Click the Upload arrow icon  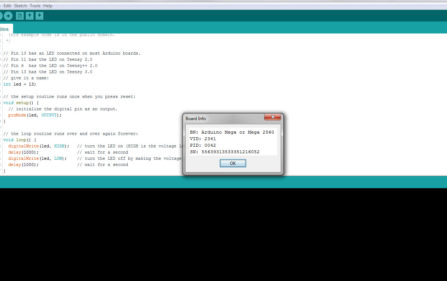point(8,16)
